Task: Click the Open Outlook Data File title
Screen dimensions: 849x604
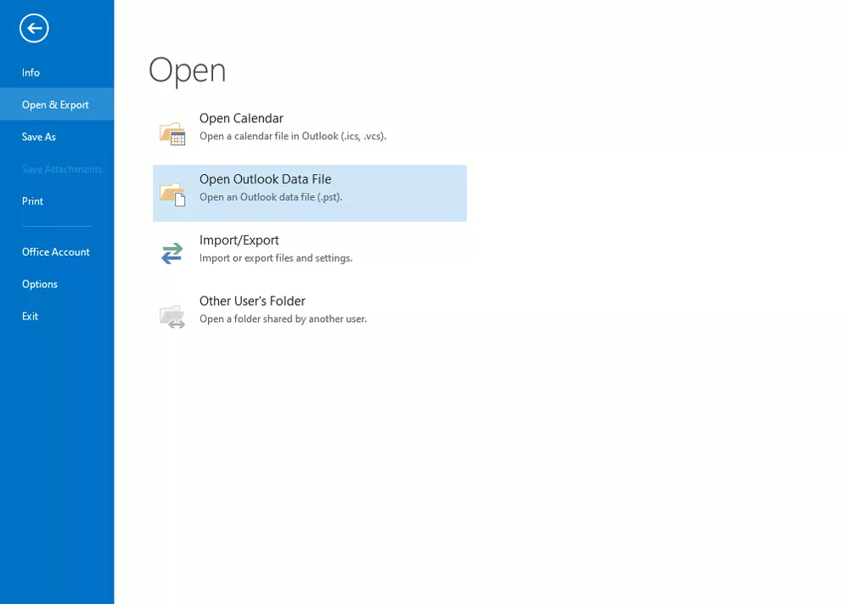Action: (265, 179)
